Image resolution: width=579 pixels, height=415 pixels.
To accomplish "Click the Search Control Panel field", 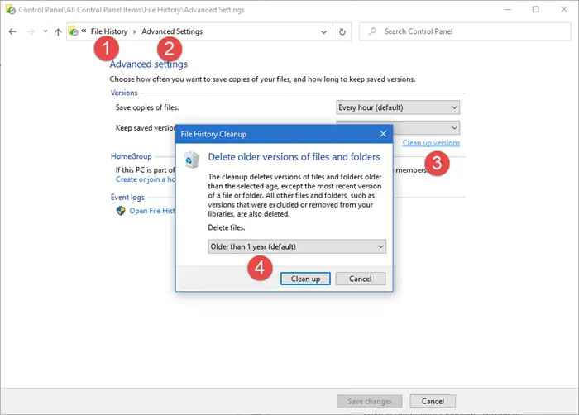I will (x=465, y=31).
